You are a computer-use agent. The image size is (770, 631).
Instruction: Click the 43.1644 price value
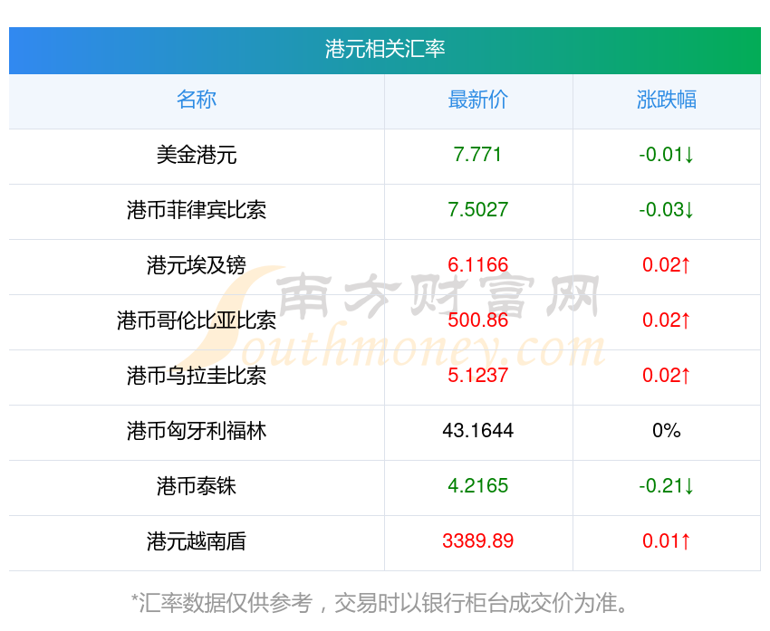[478, 431]
